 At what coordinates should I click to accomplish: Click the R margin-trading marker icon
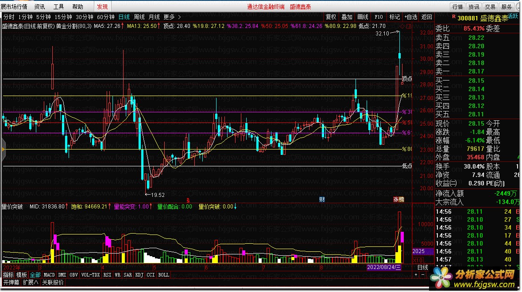[x=453, y=17]
